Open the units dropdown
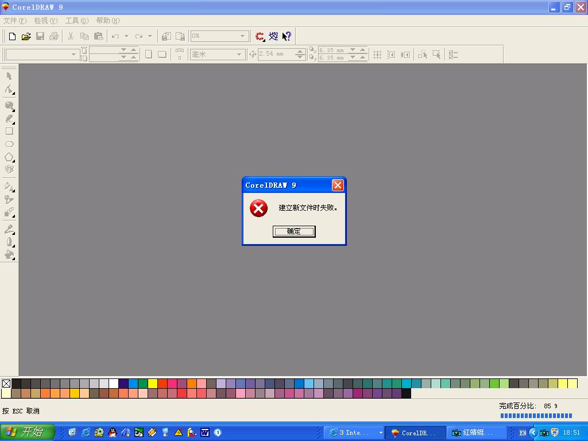The image size is (588, 441). point(239,55)
